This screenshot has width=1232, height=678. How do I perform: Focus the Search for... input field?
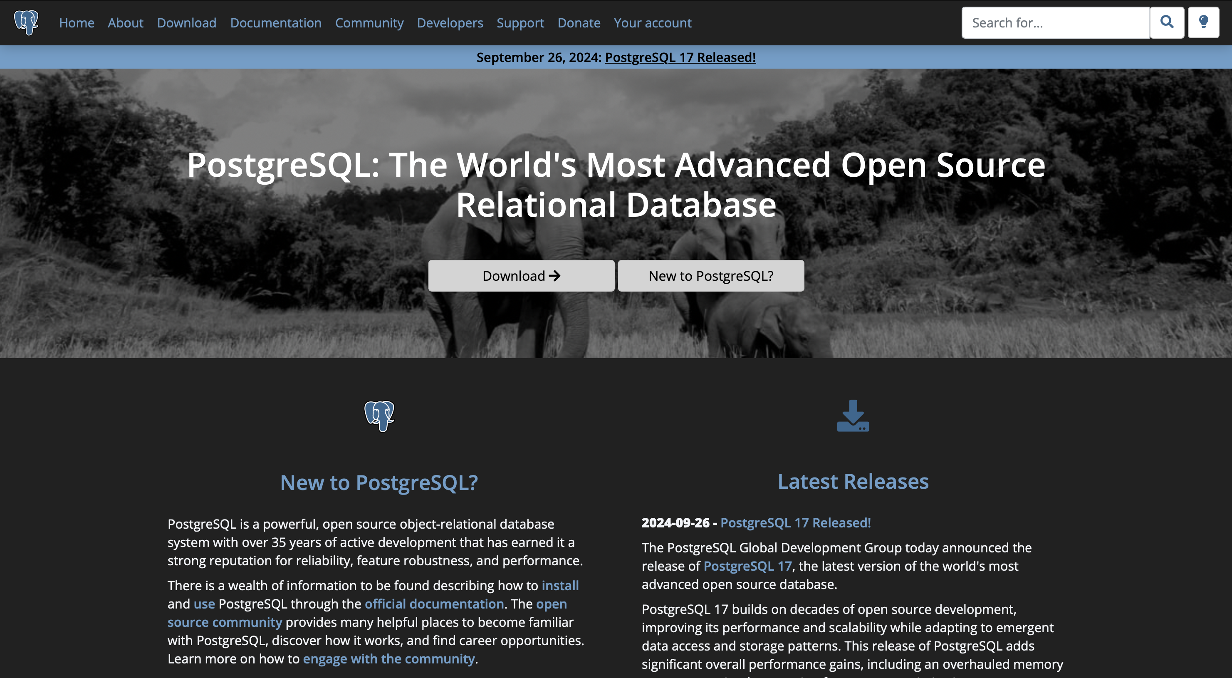(x=1056, y=22)
